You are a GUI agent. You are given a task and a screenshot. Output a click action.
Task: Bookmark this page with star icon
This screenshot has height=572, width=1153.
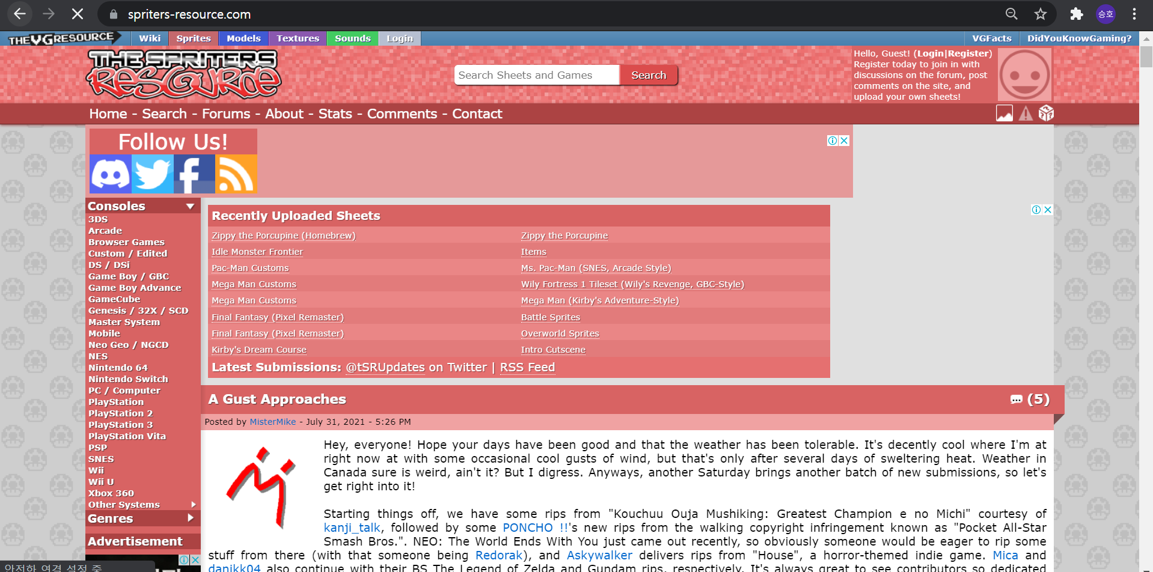pos(1041,14)
